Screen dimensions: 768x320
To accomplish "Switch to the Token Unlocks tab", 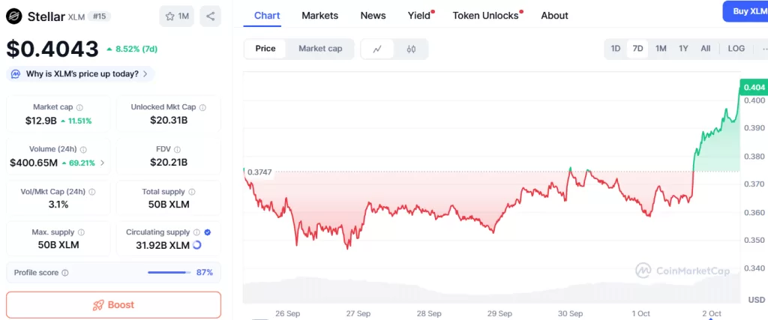I will [485, 15].
